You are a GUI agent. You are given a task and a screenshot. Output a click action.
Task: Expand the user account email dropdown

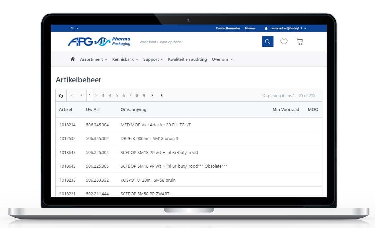pos(286,28)
